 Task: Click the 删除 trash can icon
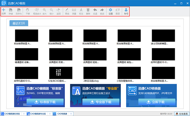click(x=88, y=10)
